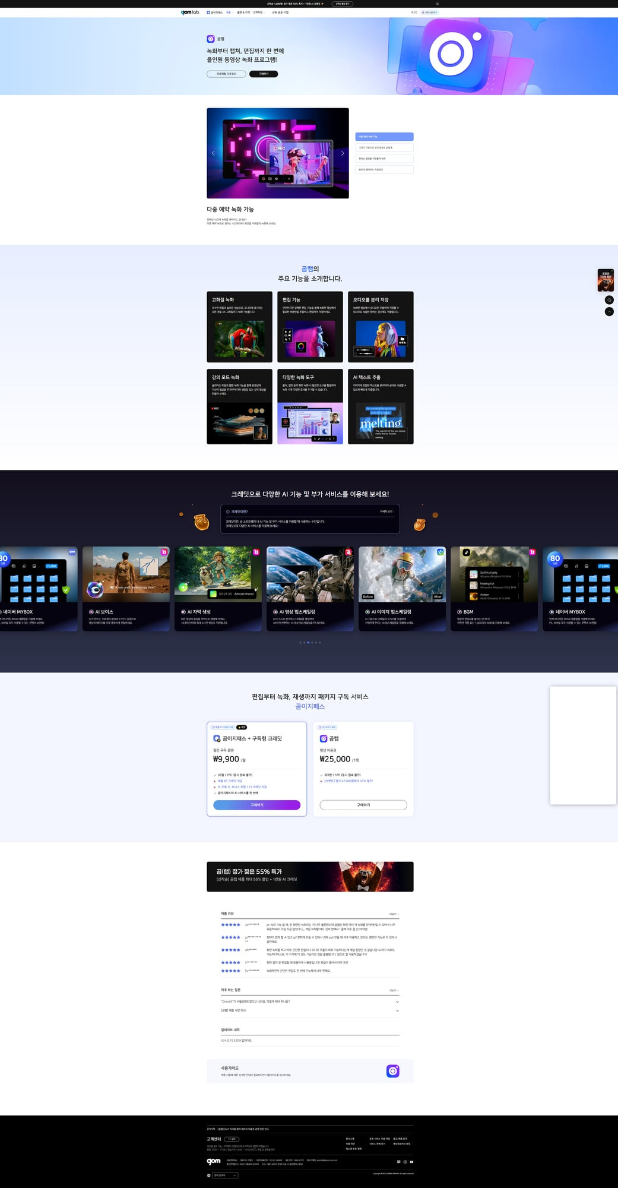The height and width of the screenshot is (1188, 618).
Task: Click the globe icon beside language selector
Action: pyautogui.click(x=209, y=1175)
